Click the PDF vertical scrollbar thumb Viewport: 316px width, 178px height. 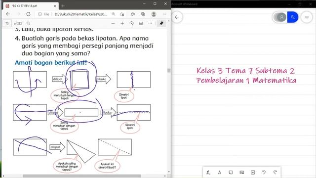click(169, 70)
